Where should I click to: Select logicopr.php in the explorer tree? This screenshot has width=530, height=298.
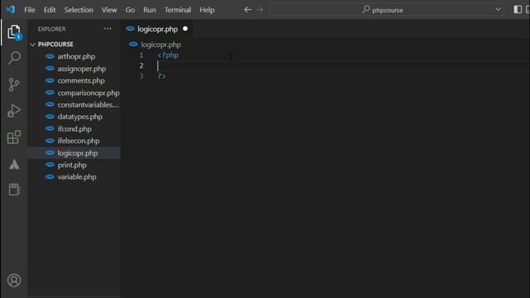click(x=77, y=153)
